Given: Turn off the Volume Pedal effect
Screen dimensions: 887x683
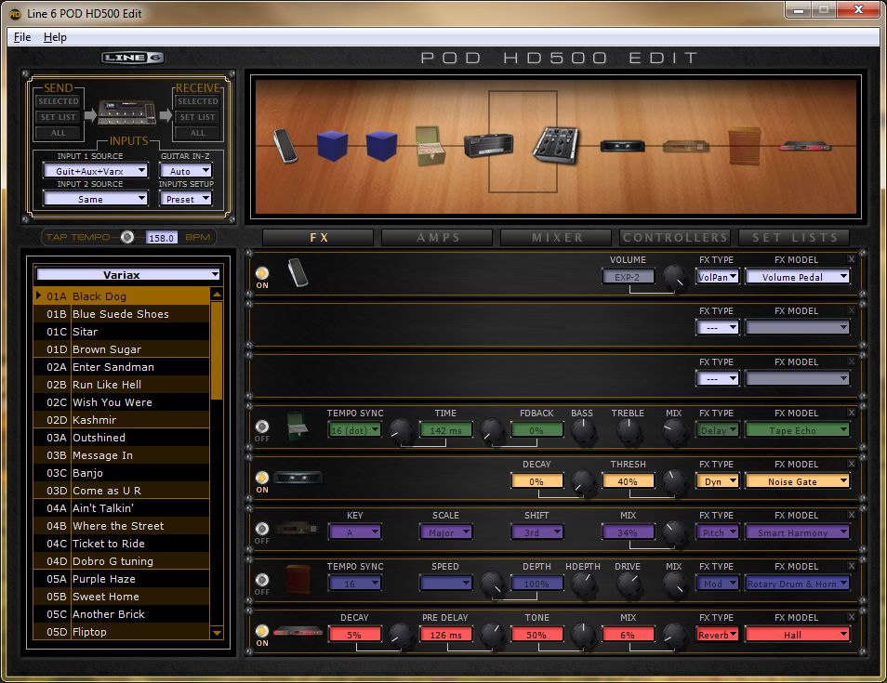Looking at the screenshot, I should [x=262, y=273].
